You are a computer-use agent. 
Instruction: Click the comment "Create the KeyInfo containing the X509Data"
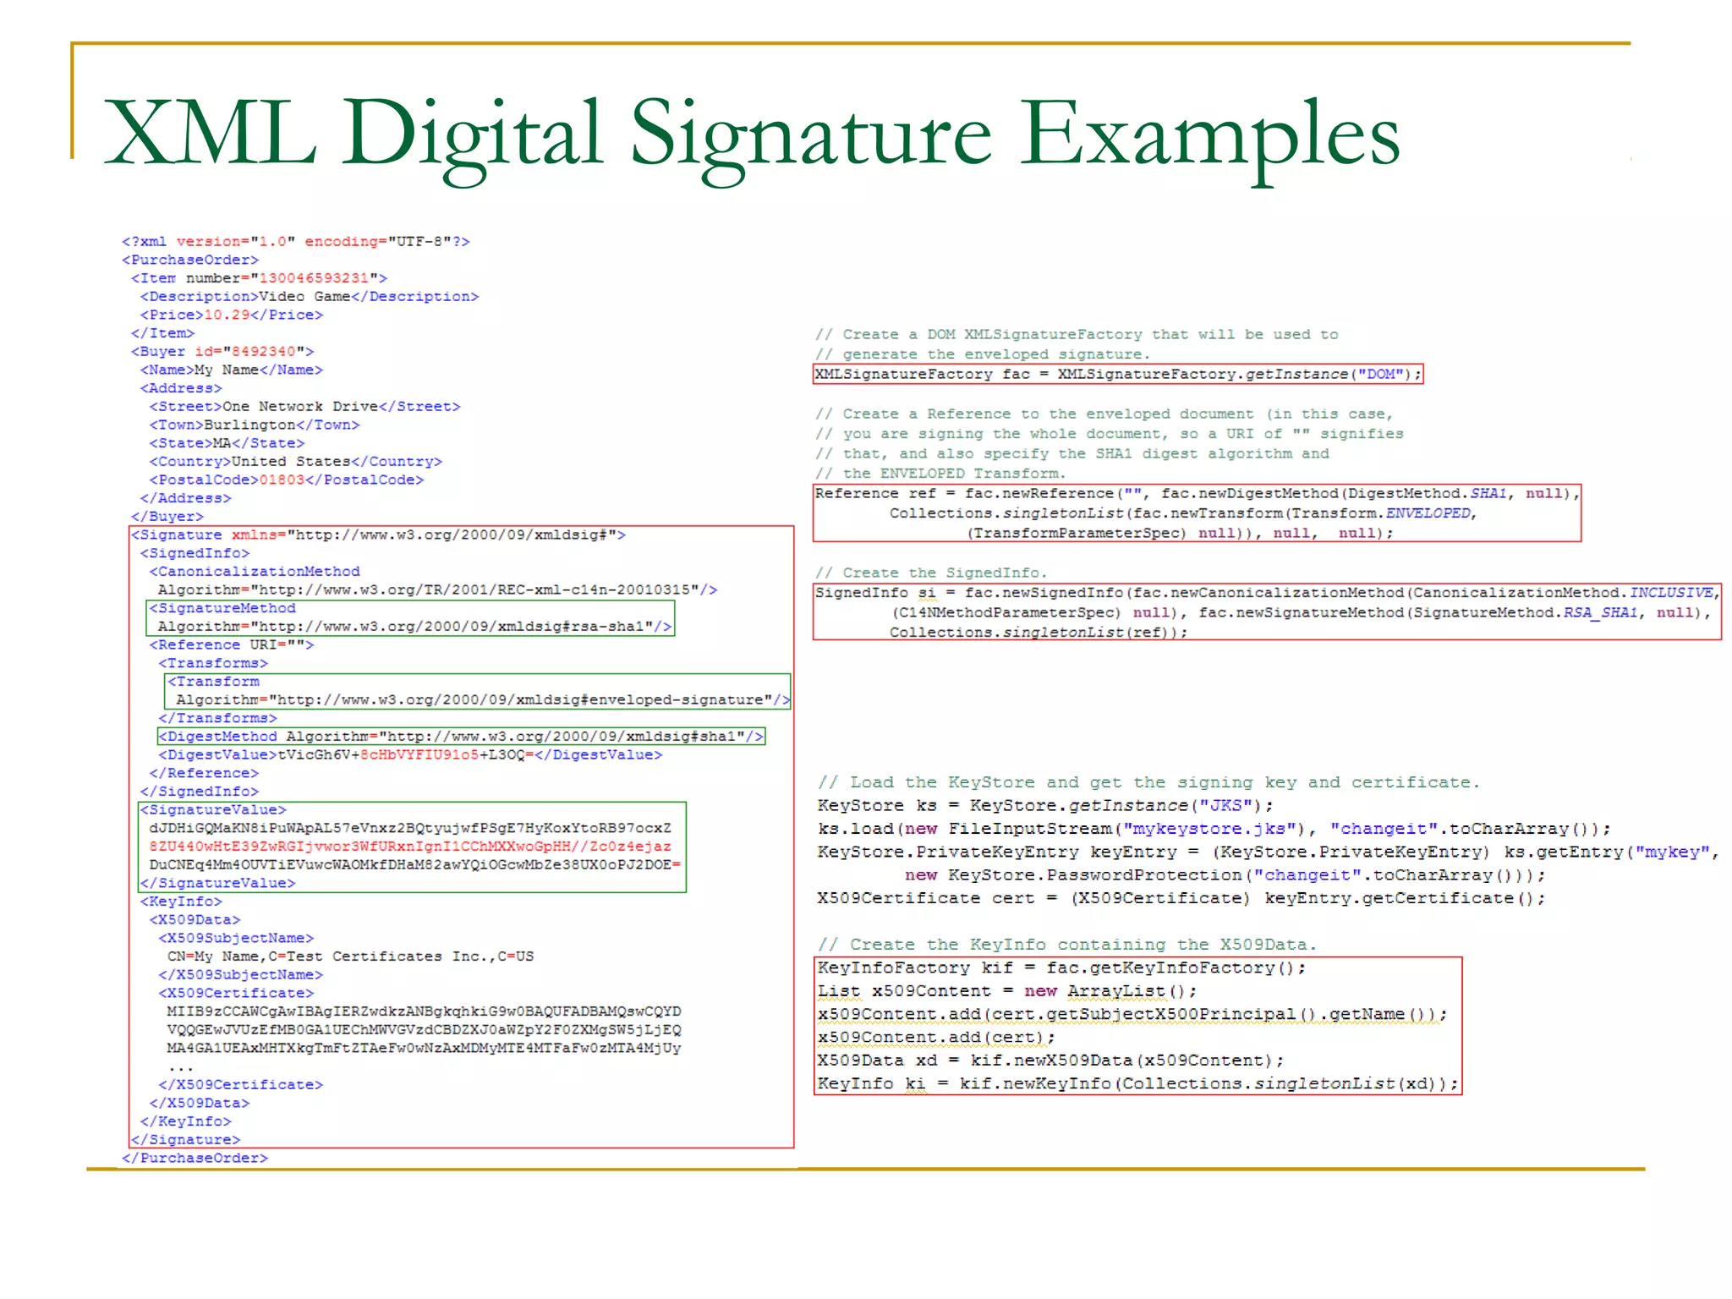[1067, 945]
